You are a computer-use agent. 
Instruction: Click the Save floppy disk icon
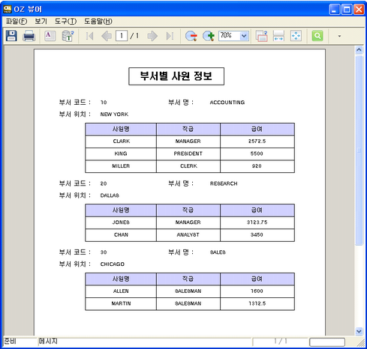[11, 36]
